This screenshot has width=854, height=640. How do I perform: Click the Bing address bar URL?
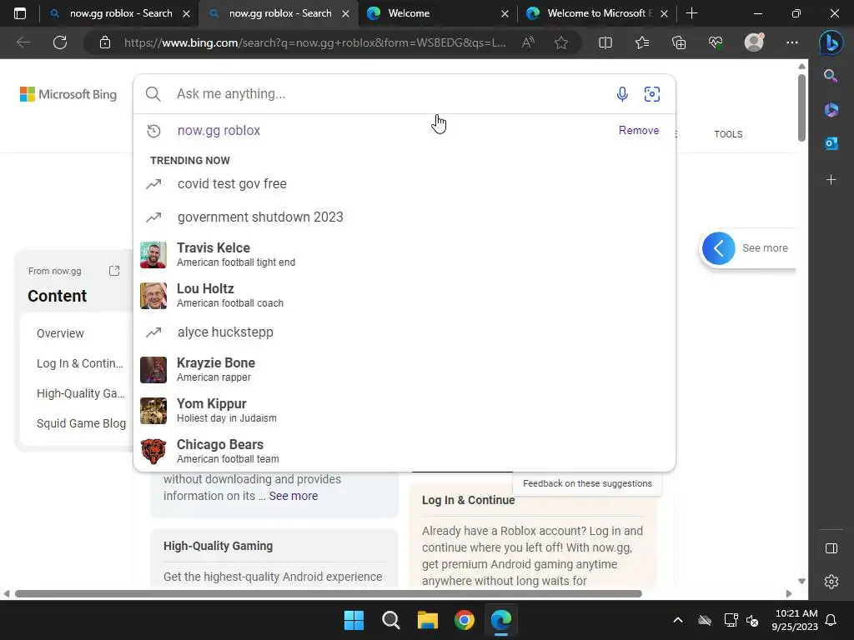(314, 42)
